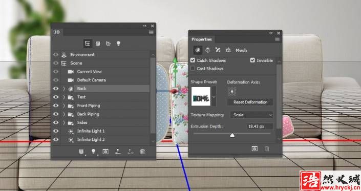Screen dimensions: 361x191
Task: Expand the Sides group
Action: (64, 122)
